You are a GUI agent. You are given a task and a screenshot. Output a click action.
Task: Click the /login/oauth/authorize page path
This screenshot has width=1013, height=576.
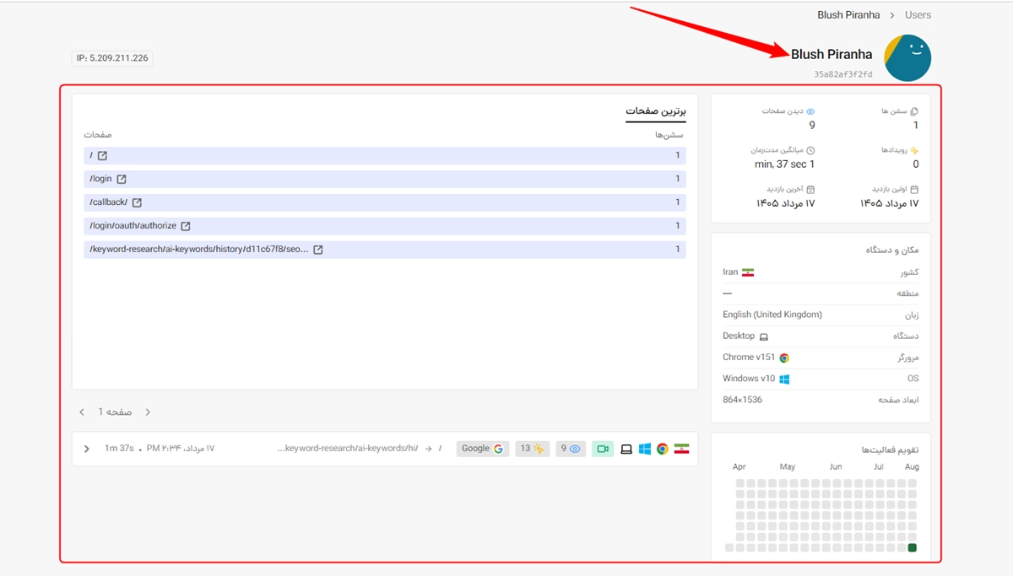pos(133,226)
